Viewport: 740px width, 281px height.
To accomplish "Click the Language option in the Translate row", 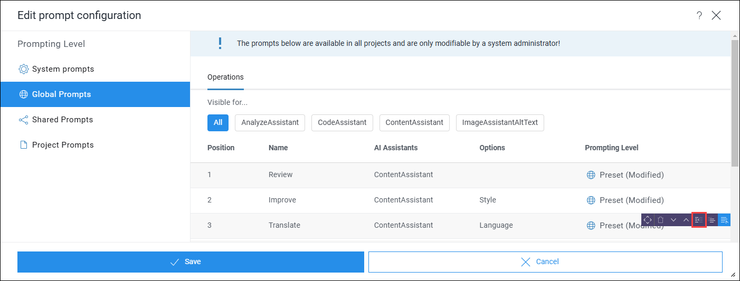I will 496,226.
